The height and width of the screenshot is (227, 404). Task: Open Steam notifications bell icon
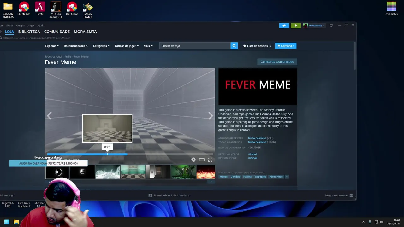pos(296,26)
